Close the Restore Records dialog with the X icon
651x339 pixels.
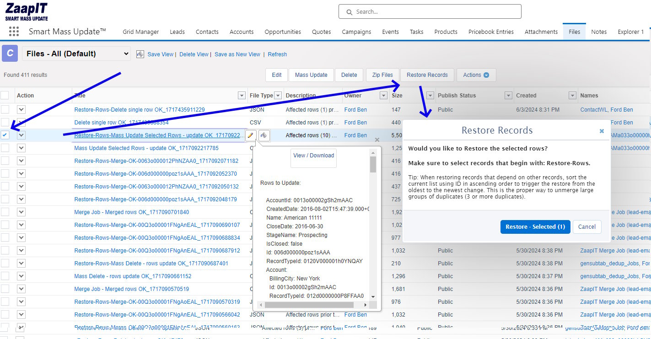601,131
